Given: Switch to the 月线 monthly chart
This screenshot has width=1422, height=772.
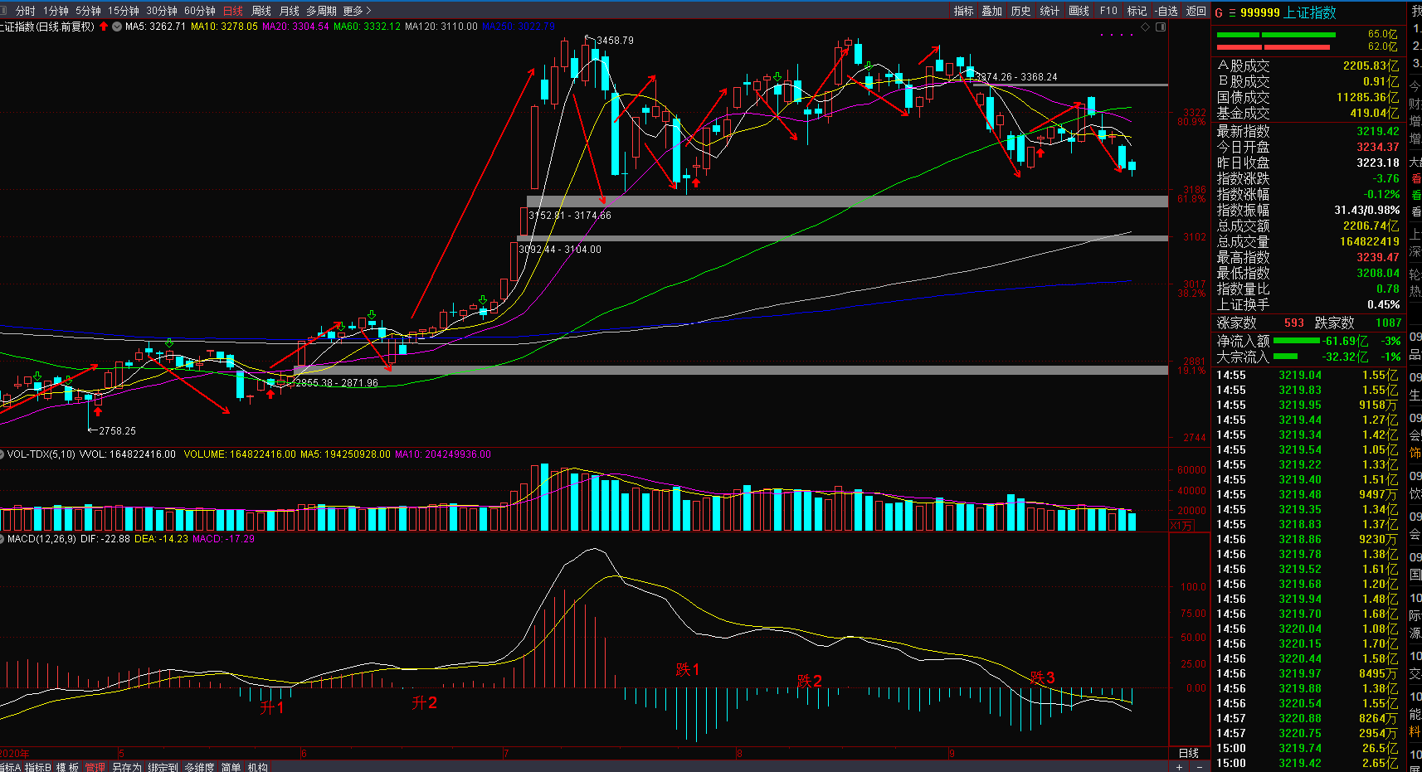Looking at the screenshot, I should [290, 11].
